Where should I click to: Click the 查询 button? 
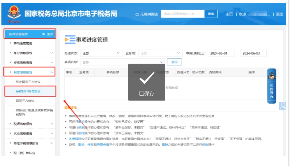(174, 62)
